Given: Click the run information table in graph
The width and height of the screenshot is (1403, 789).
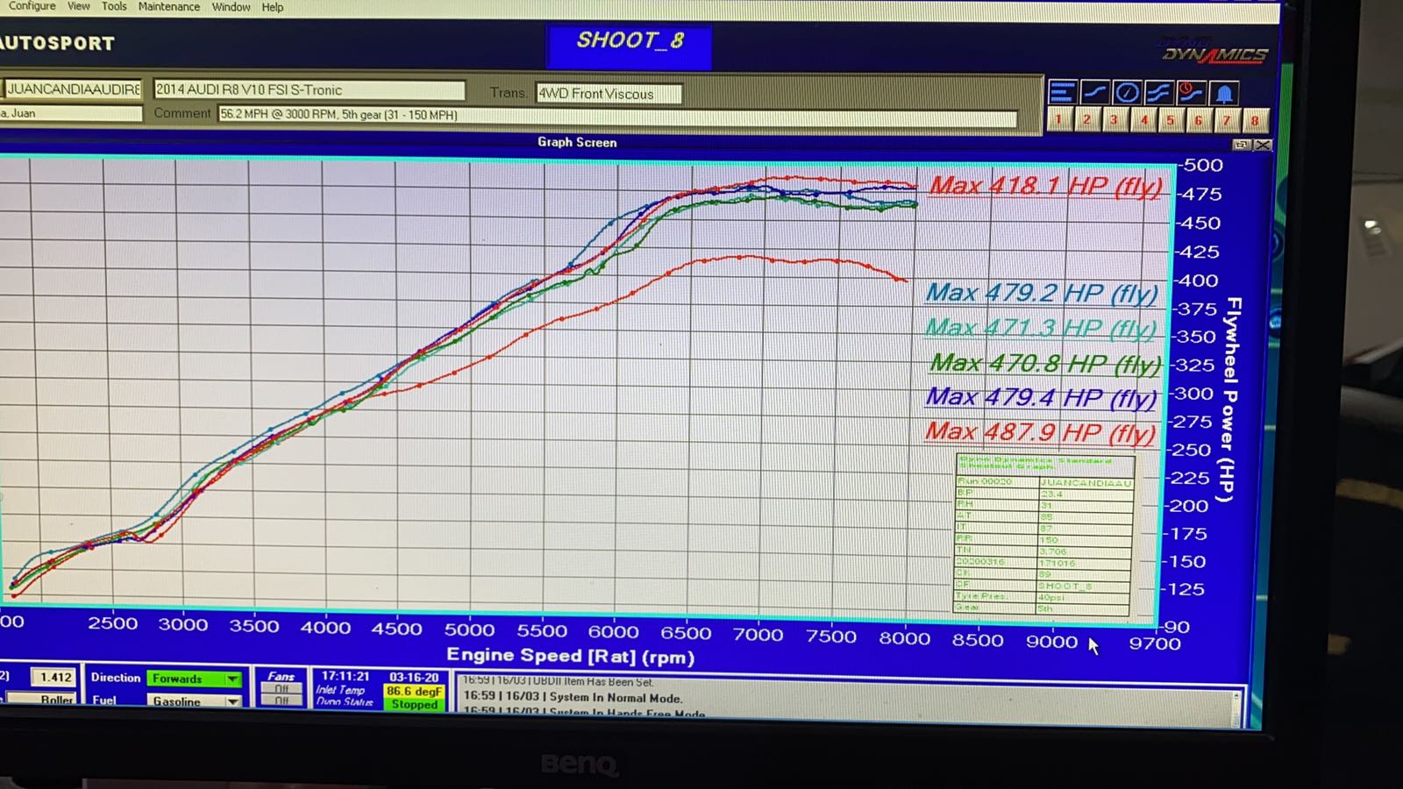Looking at the screenshot, I should pos(1044,534).
